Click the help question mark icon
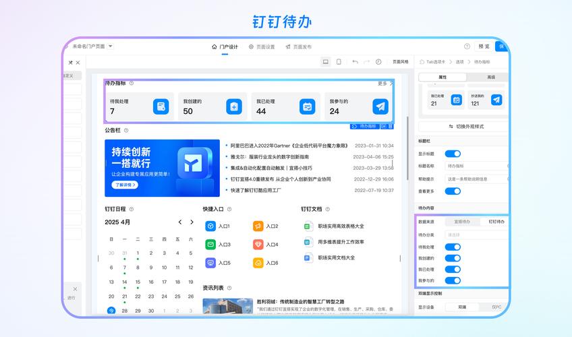572x337 pixels. pos(467,47)
